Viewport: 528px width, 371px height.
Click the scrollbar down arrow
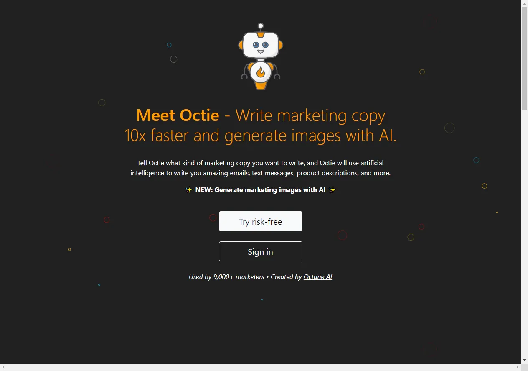tap(524, 360)
